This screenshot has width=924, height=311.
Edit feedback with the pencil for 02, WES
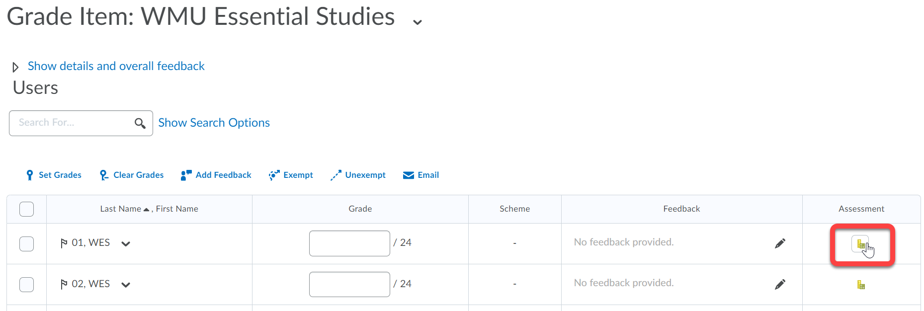coord(780,284)
